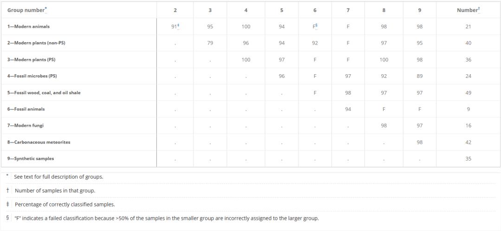The image size is (501, 231).
Task: Select sample count 49 for Fossil wood row
Action: [468, 93]
